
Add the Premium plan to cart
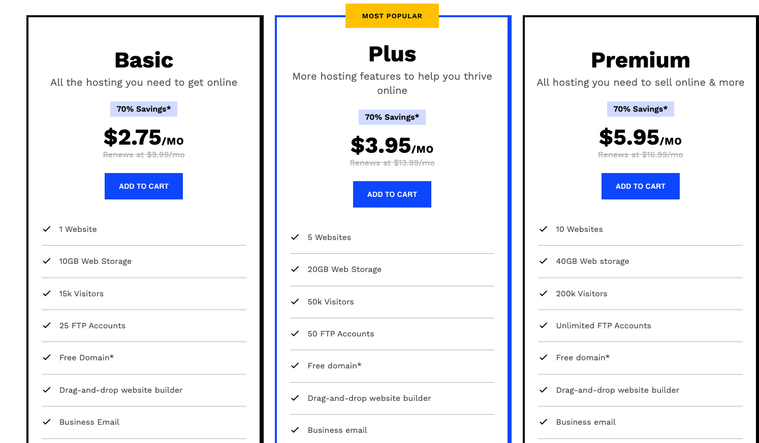coord(640,186)
